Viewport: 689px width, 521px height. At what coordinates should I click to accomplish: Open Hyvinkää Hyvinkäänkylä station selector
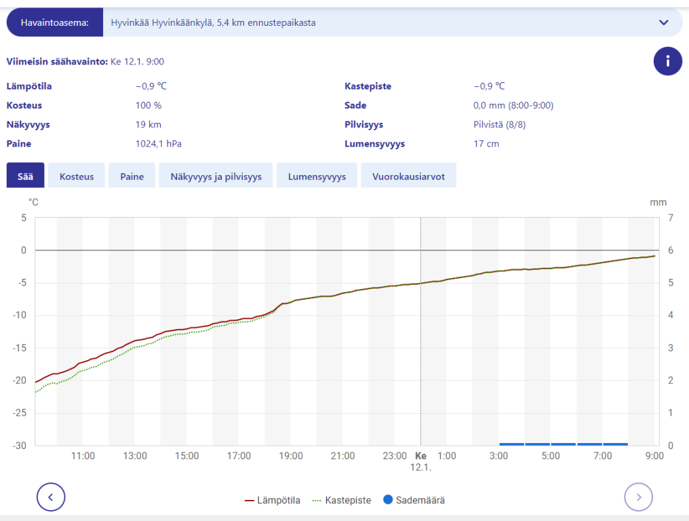tap(380, 22)
